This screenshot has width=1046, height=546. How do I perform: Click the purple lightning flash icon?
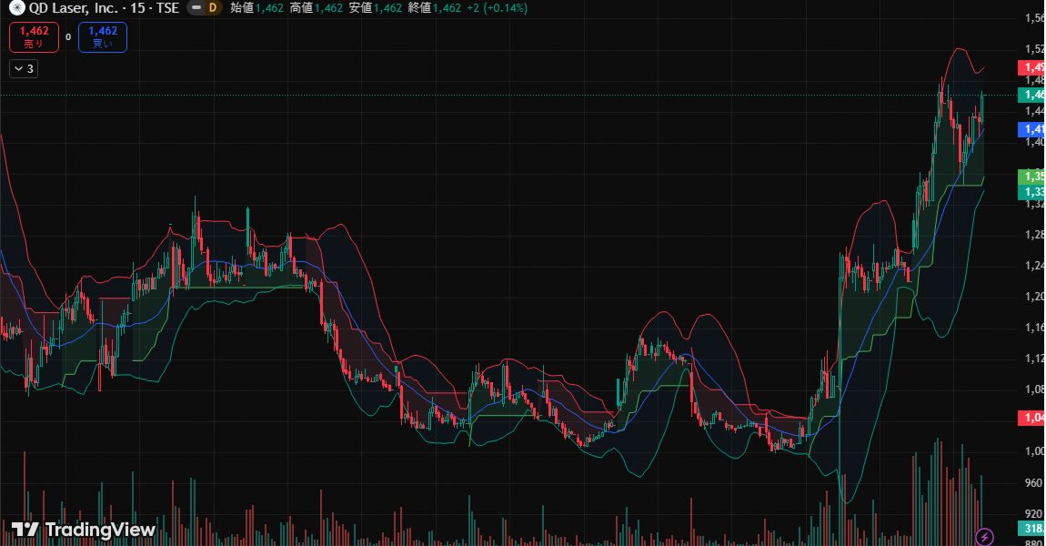985,536
